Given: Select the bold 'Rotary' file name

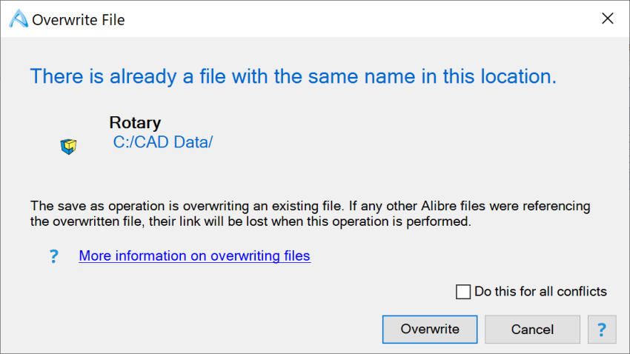Looking at the screenshot, I should [x=135, y=123].
